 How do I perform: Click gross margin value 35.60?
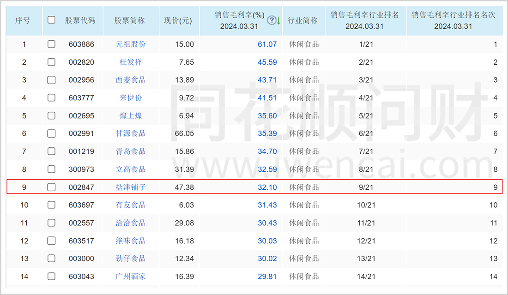pyautogui.click(x=267, y=116)
